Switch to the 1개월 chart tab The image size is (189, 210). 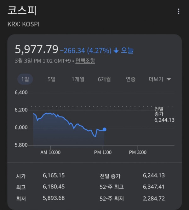coord(78,79)
